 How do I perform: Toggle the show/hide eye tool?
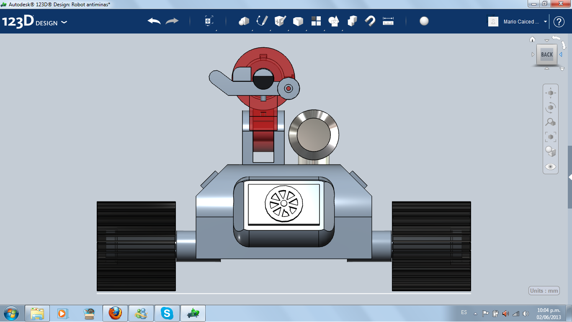[x=551, y=167]
